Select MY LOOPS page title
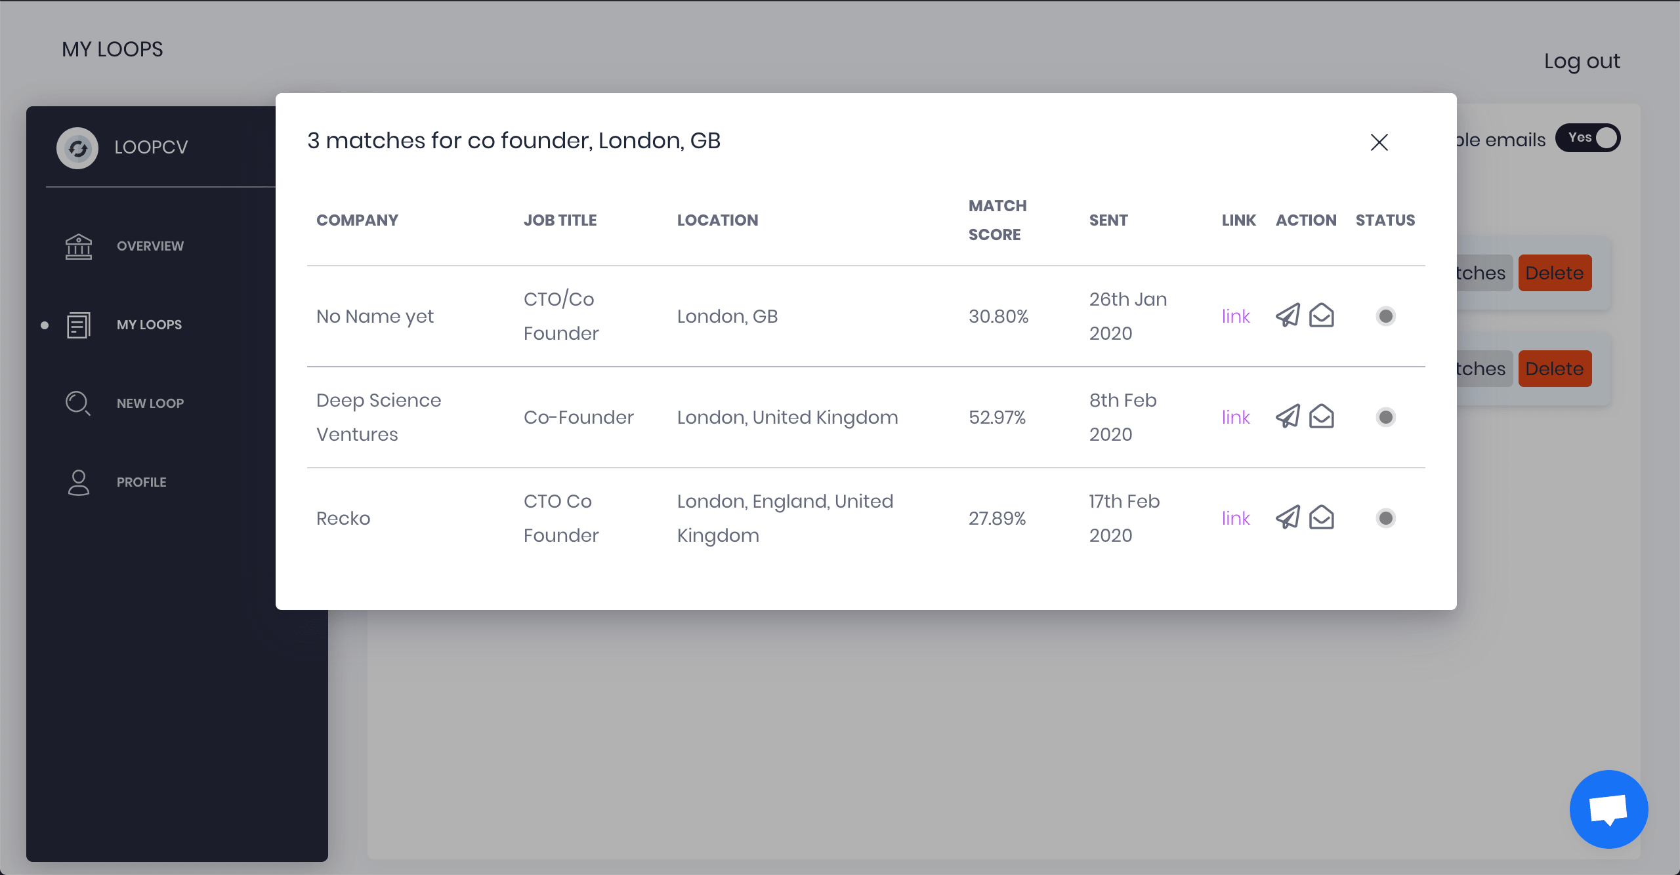 [112, 49]
